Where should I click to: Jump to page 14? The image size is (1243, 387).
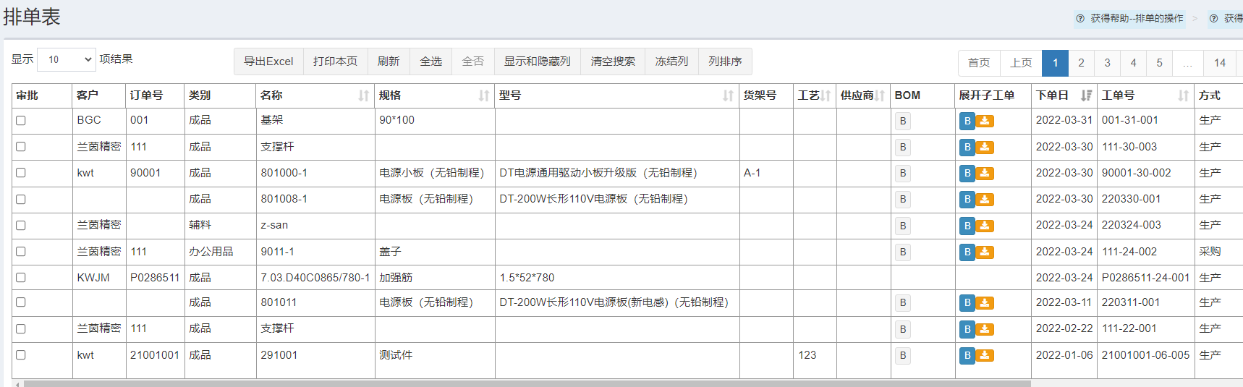pos(1219,63)
